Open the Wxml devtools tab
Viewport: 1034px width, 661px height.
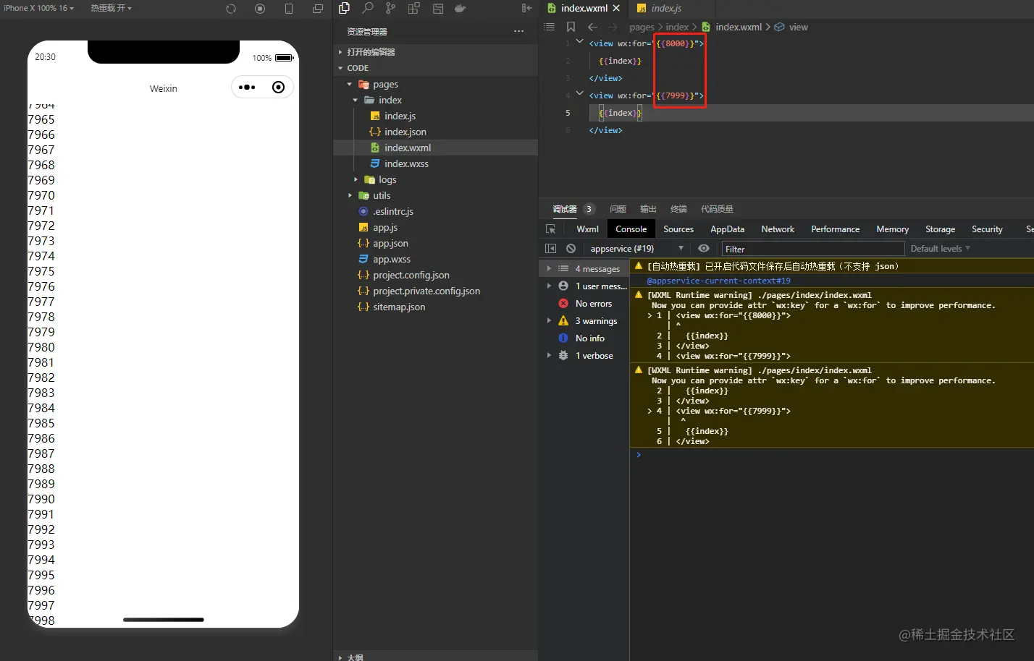587,229
